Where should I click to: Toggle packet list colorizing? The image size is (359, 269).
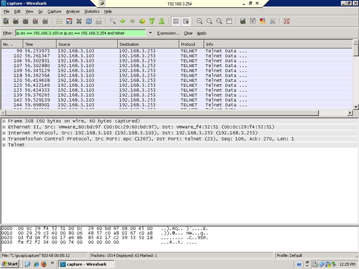176,21
